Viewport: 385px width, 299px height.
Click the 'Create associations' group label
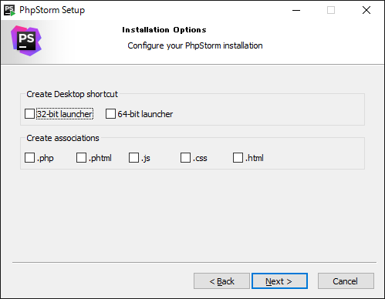(62, 138)
